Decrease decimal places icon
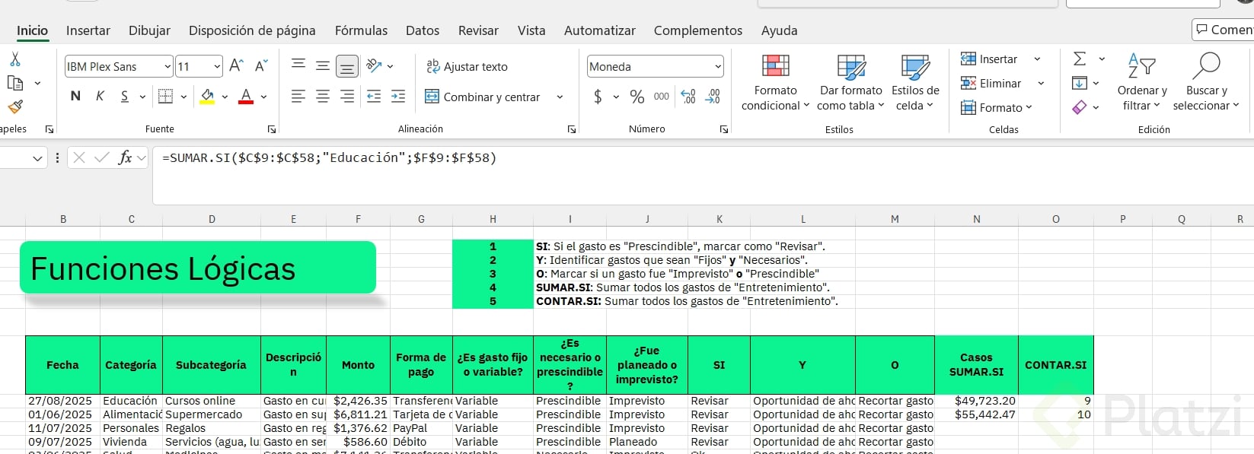This screenshot has height=454, width=1254. pyautogui.click(x=713, y=97)
